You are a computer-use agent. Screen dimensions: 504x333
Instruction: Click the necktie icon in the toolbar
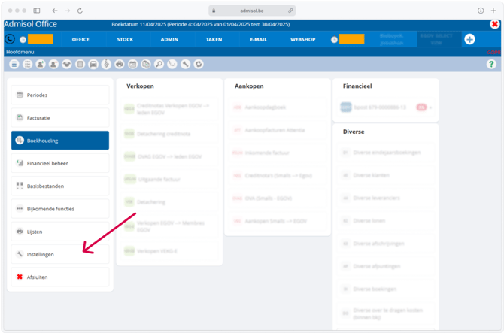106,64
